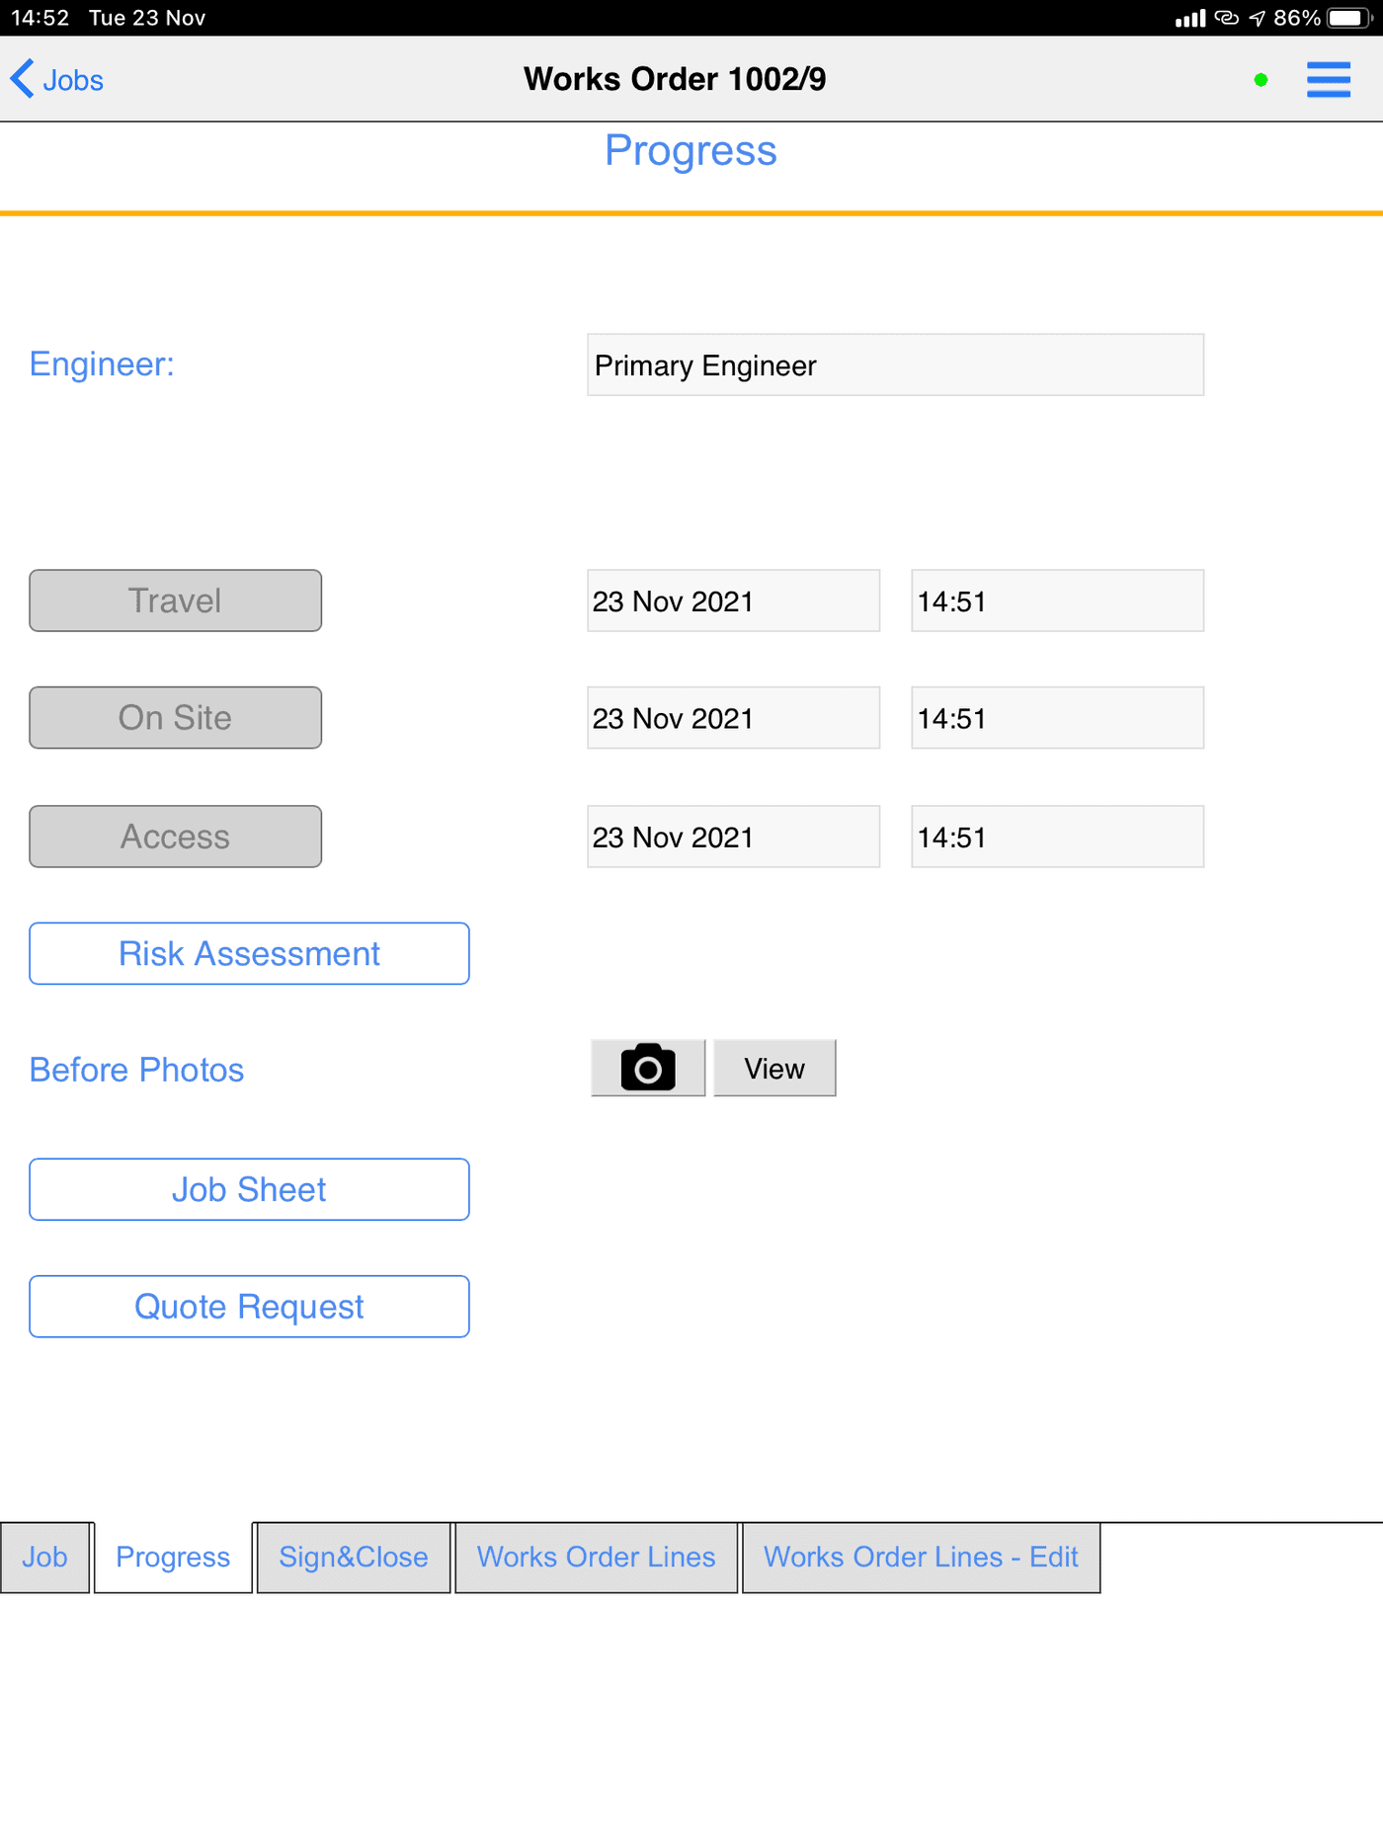The width and height of the screenshot is (1383, 1844).
Task: Open the hamburger menu icon
Action: click(1328, 79)
